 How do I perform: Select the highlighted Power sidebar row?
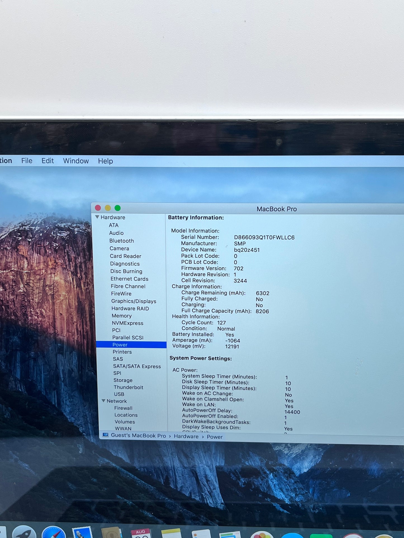[131, 345]
